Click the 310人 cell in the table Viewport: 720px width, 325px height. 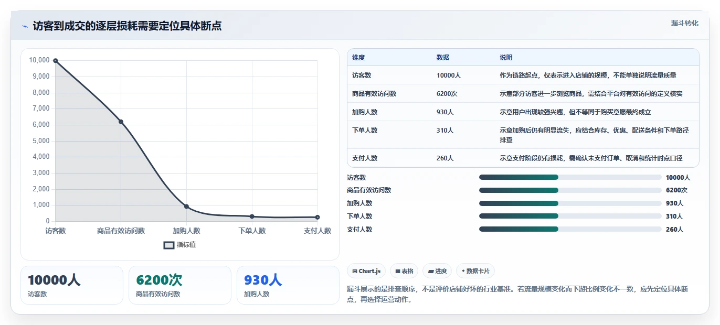coord(445,131)
